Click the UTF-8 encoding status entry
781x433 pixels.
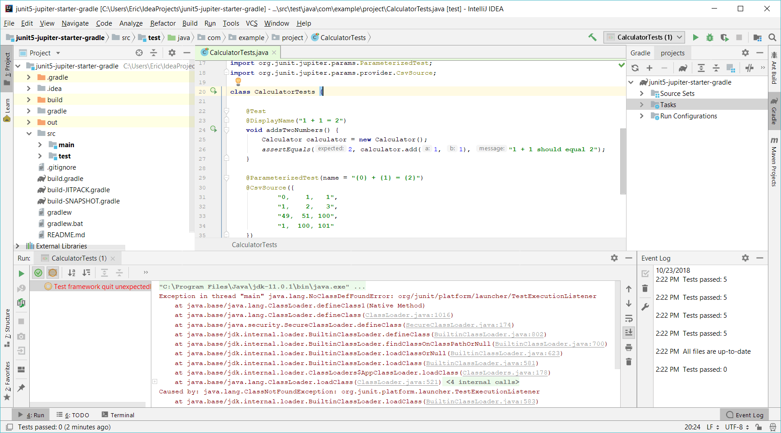[737, 427]
